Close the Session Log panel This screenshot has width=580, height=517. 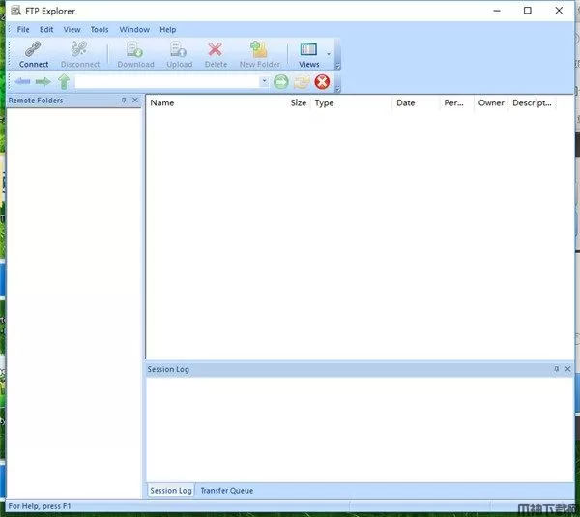[567, 369]
